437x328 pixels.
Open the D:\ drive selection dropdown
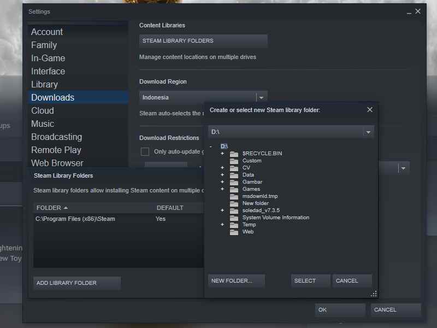click(368, 131)
